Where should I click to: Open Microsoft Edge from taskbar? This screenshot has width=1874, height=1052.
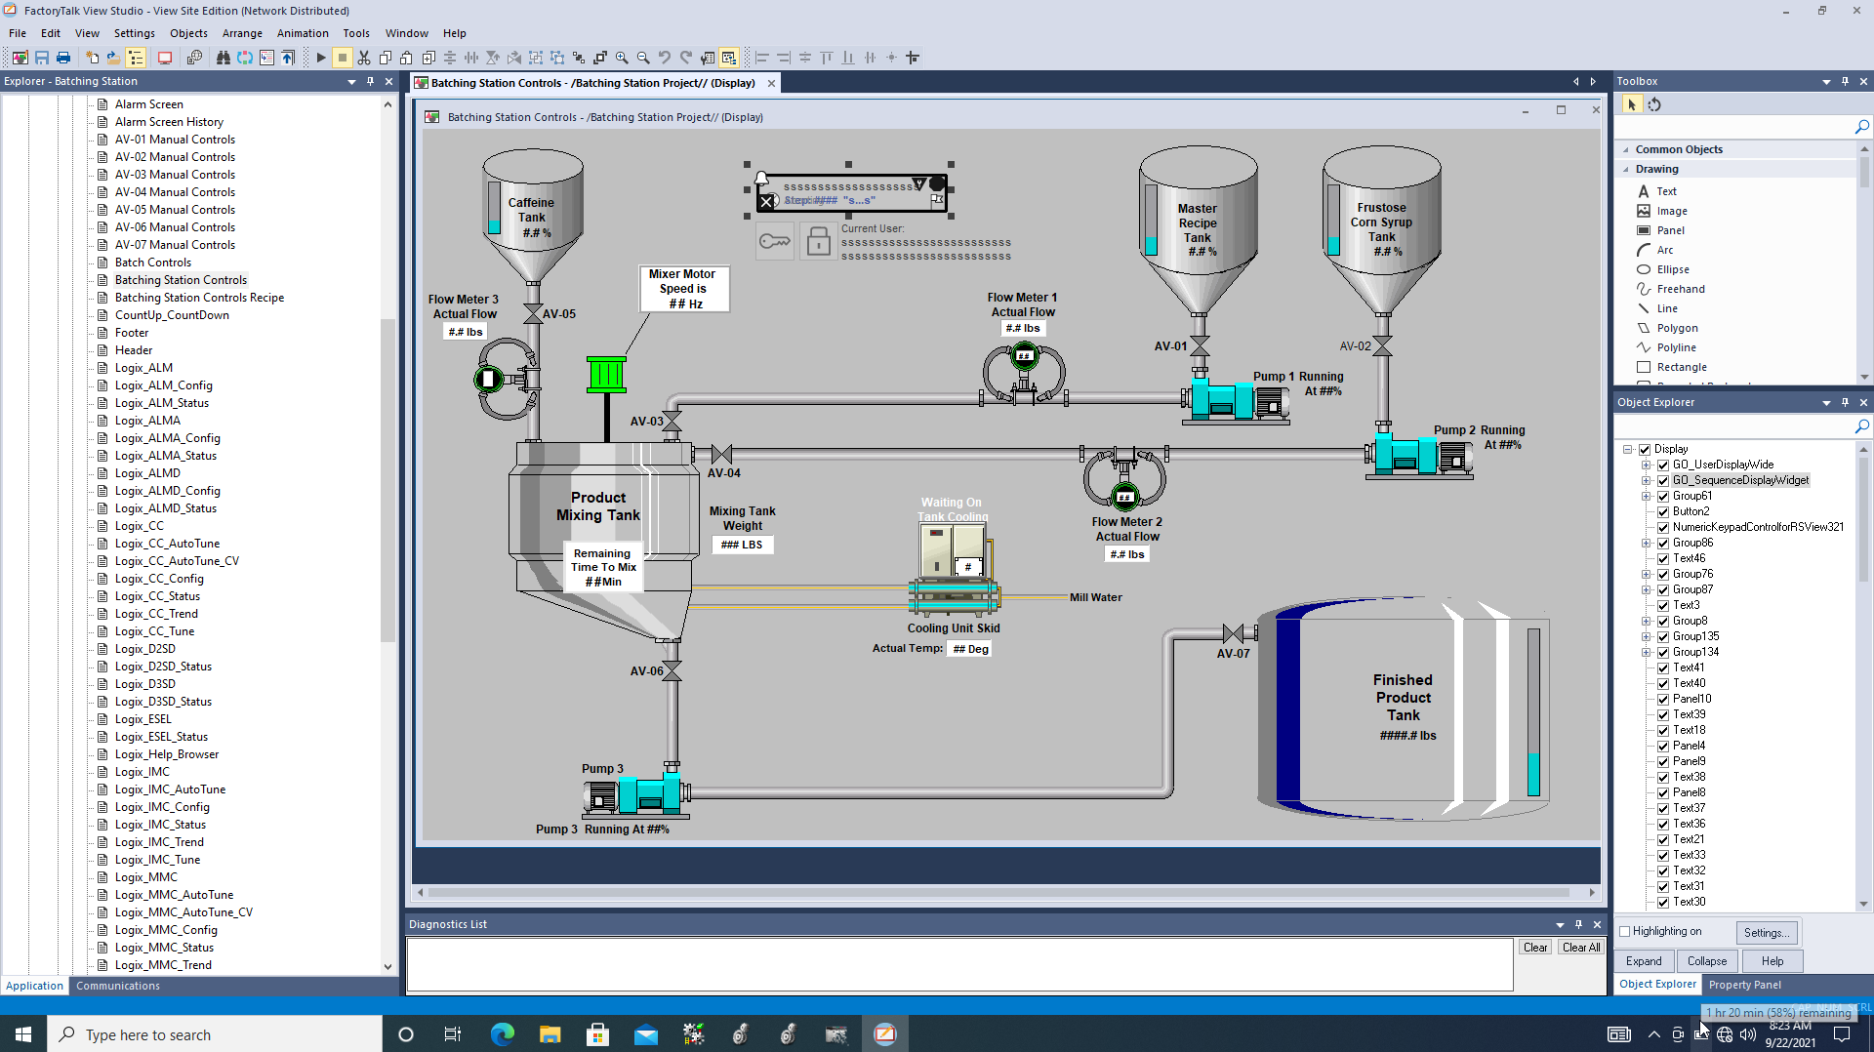pos(503,1034)
